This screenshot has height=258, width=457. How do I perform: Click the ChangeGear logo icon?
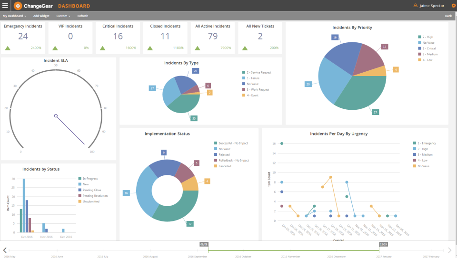(18, 6)
